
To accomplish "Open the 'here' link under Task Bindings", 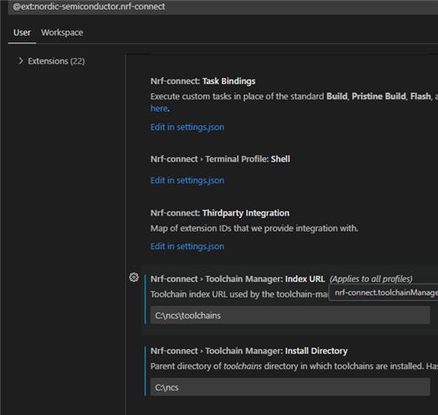I will 159,108.
